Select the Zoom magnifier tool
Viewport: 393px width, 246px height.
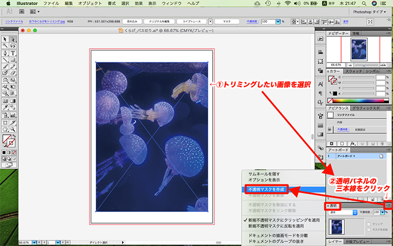click(12, 128)
